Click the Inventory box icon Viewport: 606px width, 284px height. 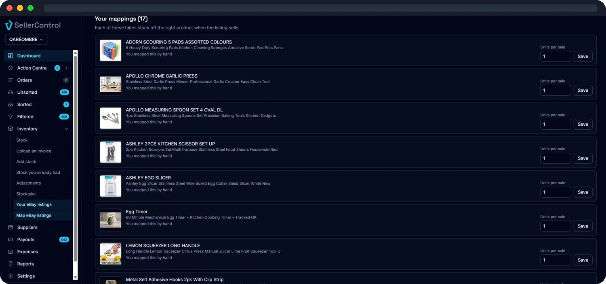click(x=11, y=128)
